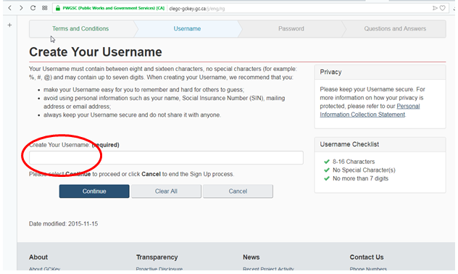Screen dimensions: 458x274
Task: Go to Terms and Conditions step
Action: click(80, 28)
